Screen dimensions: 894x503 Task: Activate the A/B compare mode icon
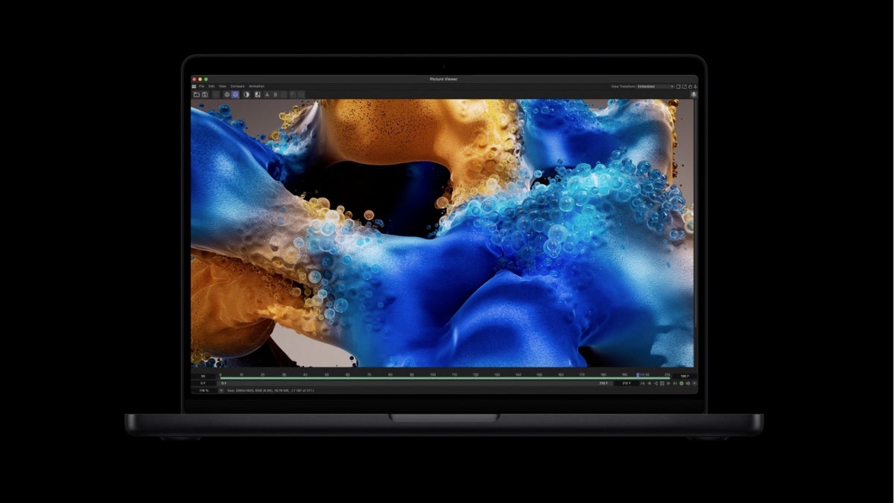257,95
